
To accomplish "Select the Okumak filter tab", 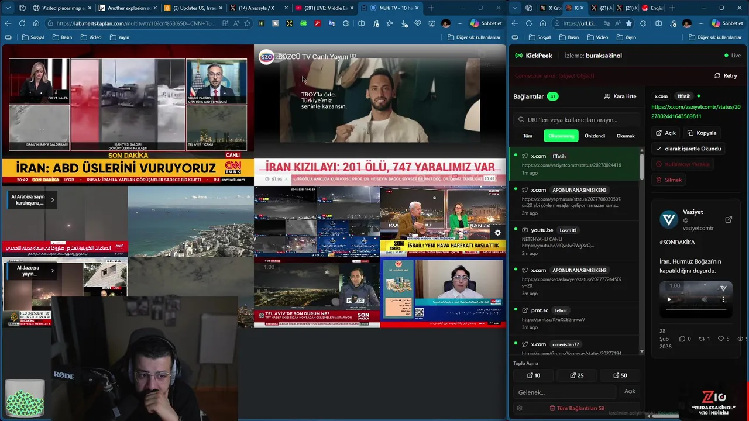I will pos(626,136).
